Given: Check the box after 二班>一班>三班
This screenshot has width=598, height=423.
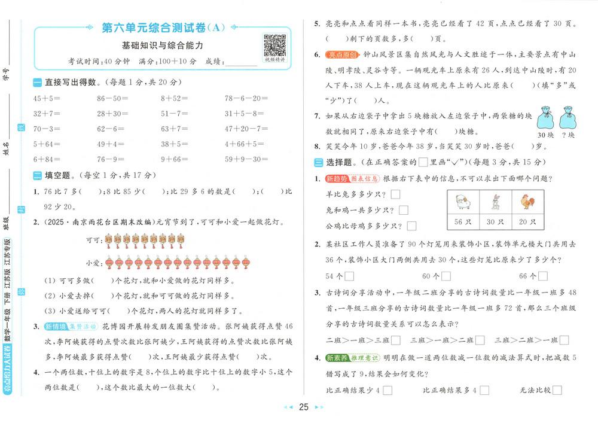Looking at the screenshot, I should click(x=396, y=340).
